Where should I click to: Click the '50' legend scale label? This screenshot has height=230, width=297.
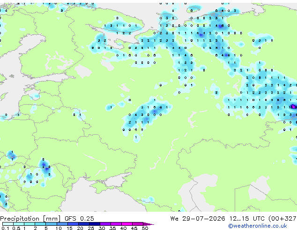145,228
